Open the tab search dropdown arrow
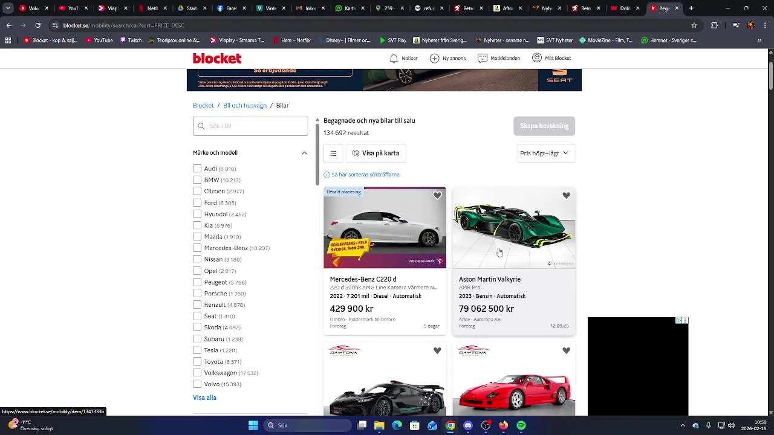This screenshot has width=774, height=435. pos(8,8)
